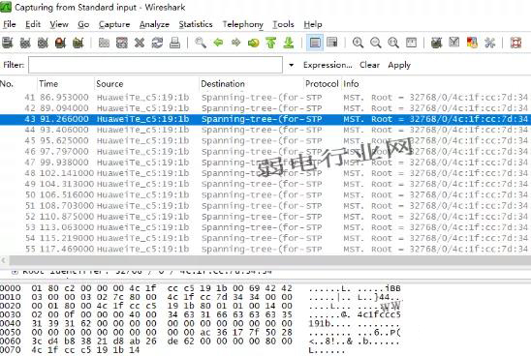531x356 pixels.
Task: Open the filter history dropdown arrow
Action: coord(291,65)
